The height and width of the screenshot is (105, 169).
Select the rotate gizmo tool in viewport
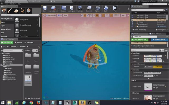click(85, 15)
